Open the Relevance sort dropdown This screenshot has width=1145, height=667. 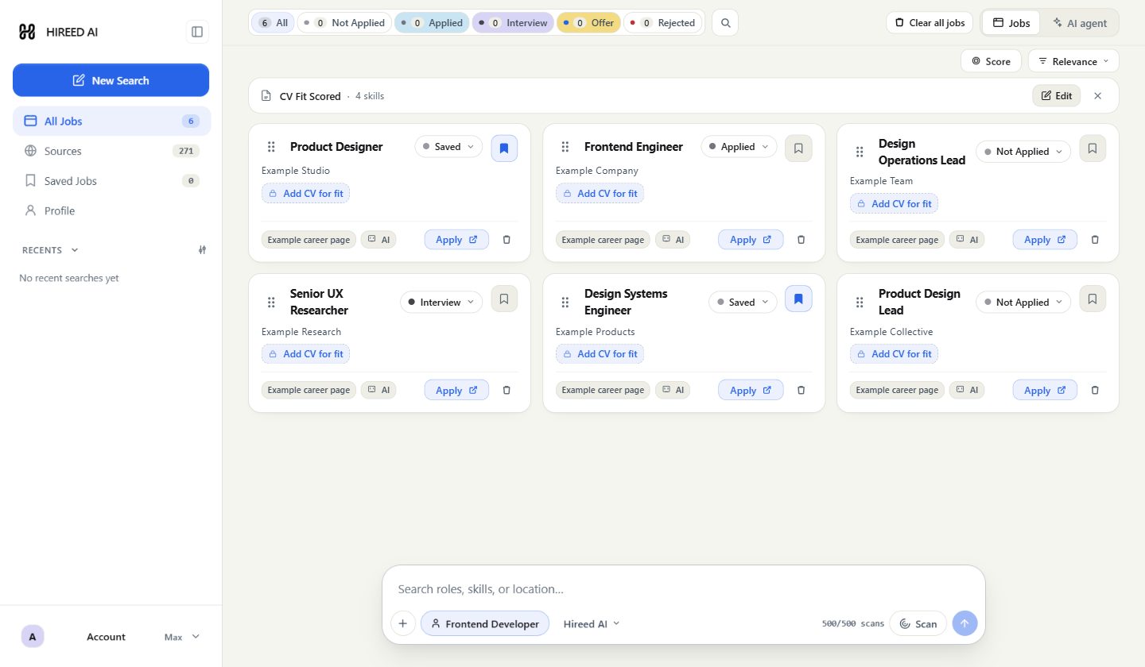click(1073, 61)
